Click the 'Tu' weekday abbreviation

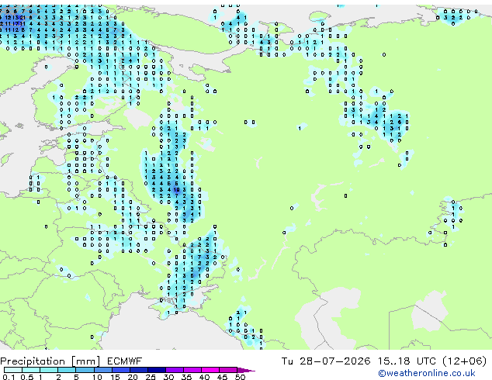pyautogui.click(x=287, y=361)
